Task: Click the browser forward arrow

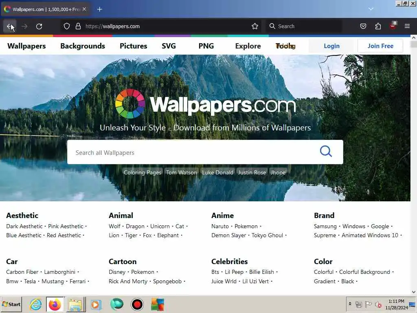Action: point(24,26)
